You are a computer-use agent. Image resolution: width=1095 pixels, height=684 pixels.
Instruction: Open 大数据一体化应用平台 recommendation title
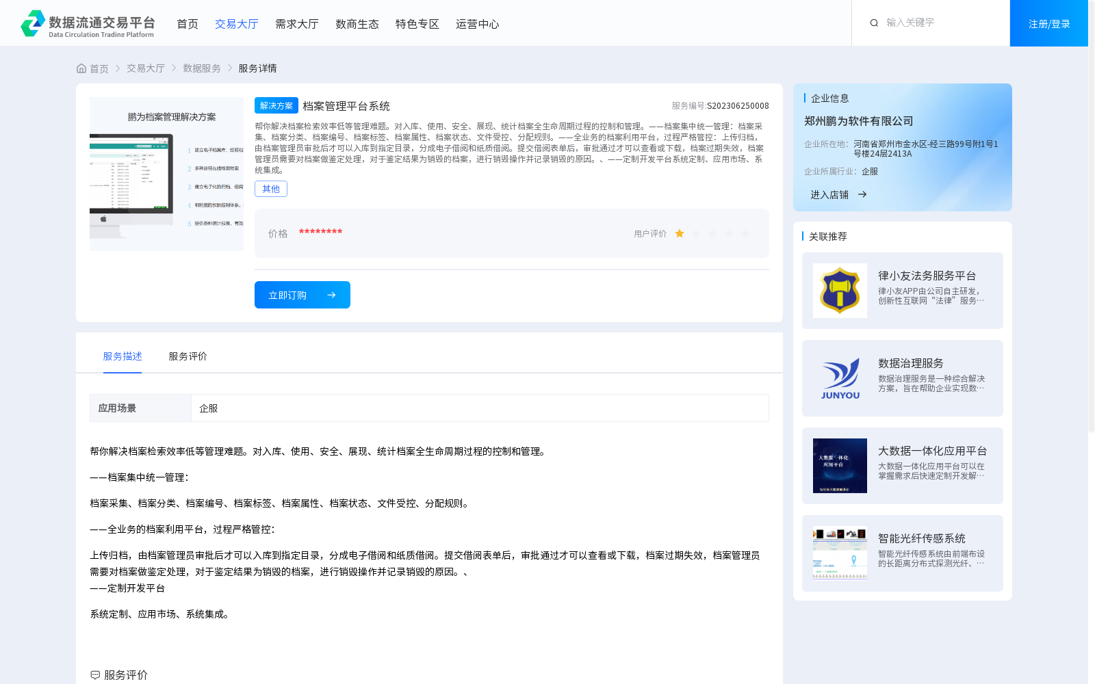[x=933, y=451]
